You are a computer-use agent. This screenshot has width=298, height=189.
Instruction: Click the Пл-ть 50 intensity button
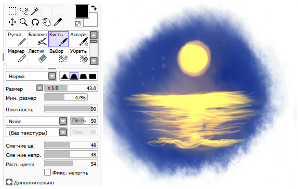84,121
